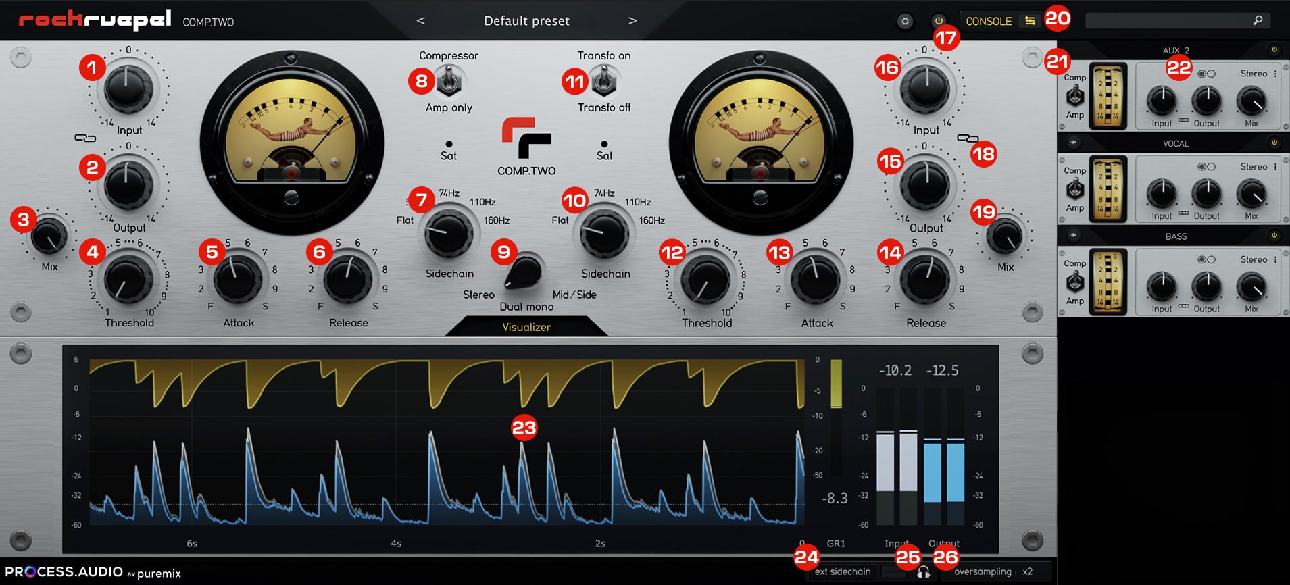The image size is (1290, 585).
Task: Go to next preset arrow
Action: tap(632, 21)
